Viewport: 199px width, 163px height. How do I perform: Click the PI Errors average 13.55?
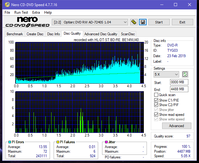tap(43, 147)
